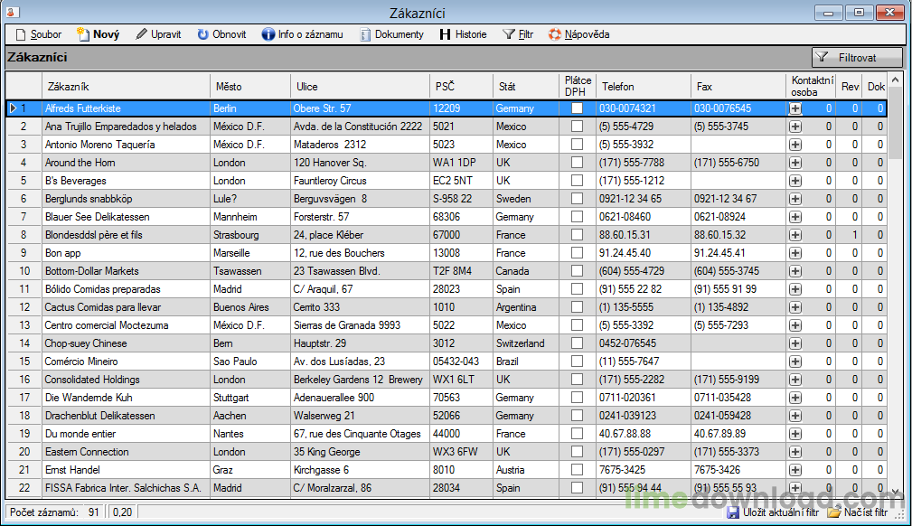Sort by the Dok column header
The width and height of the screenshot is (912, 526).
pyautogui.click(x=875, y=86)
